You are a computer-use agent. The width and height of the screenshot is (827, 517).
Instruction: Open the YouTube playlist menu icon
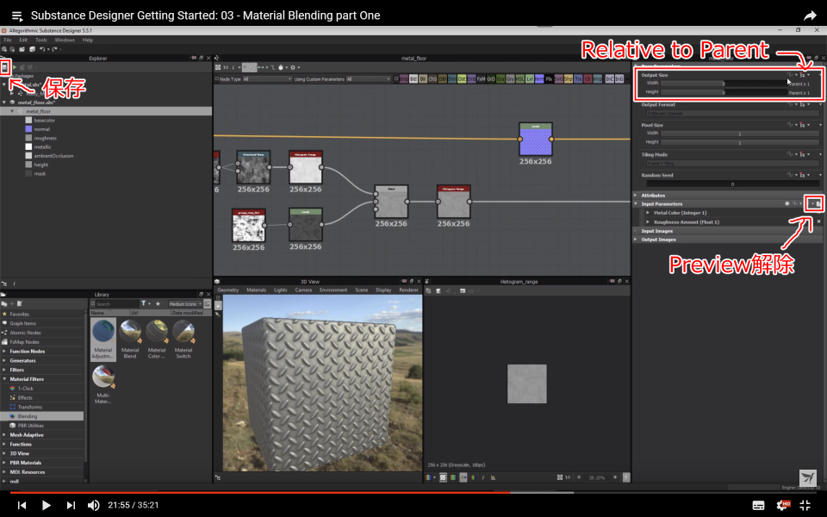click(x=17, y=16)
